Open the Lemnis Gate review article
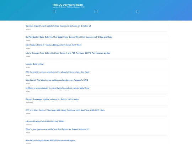192x144 pixels. (34, 64)
